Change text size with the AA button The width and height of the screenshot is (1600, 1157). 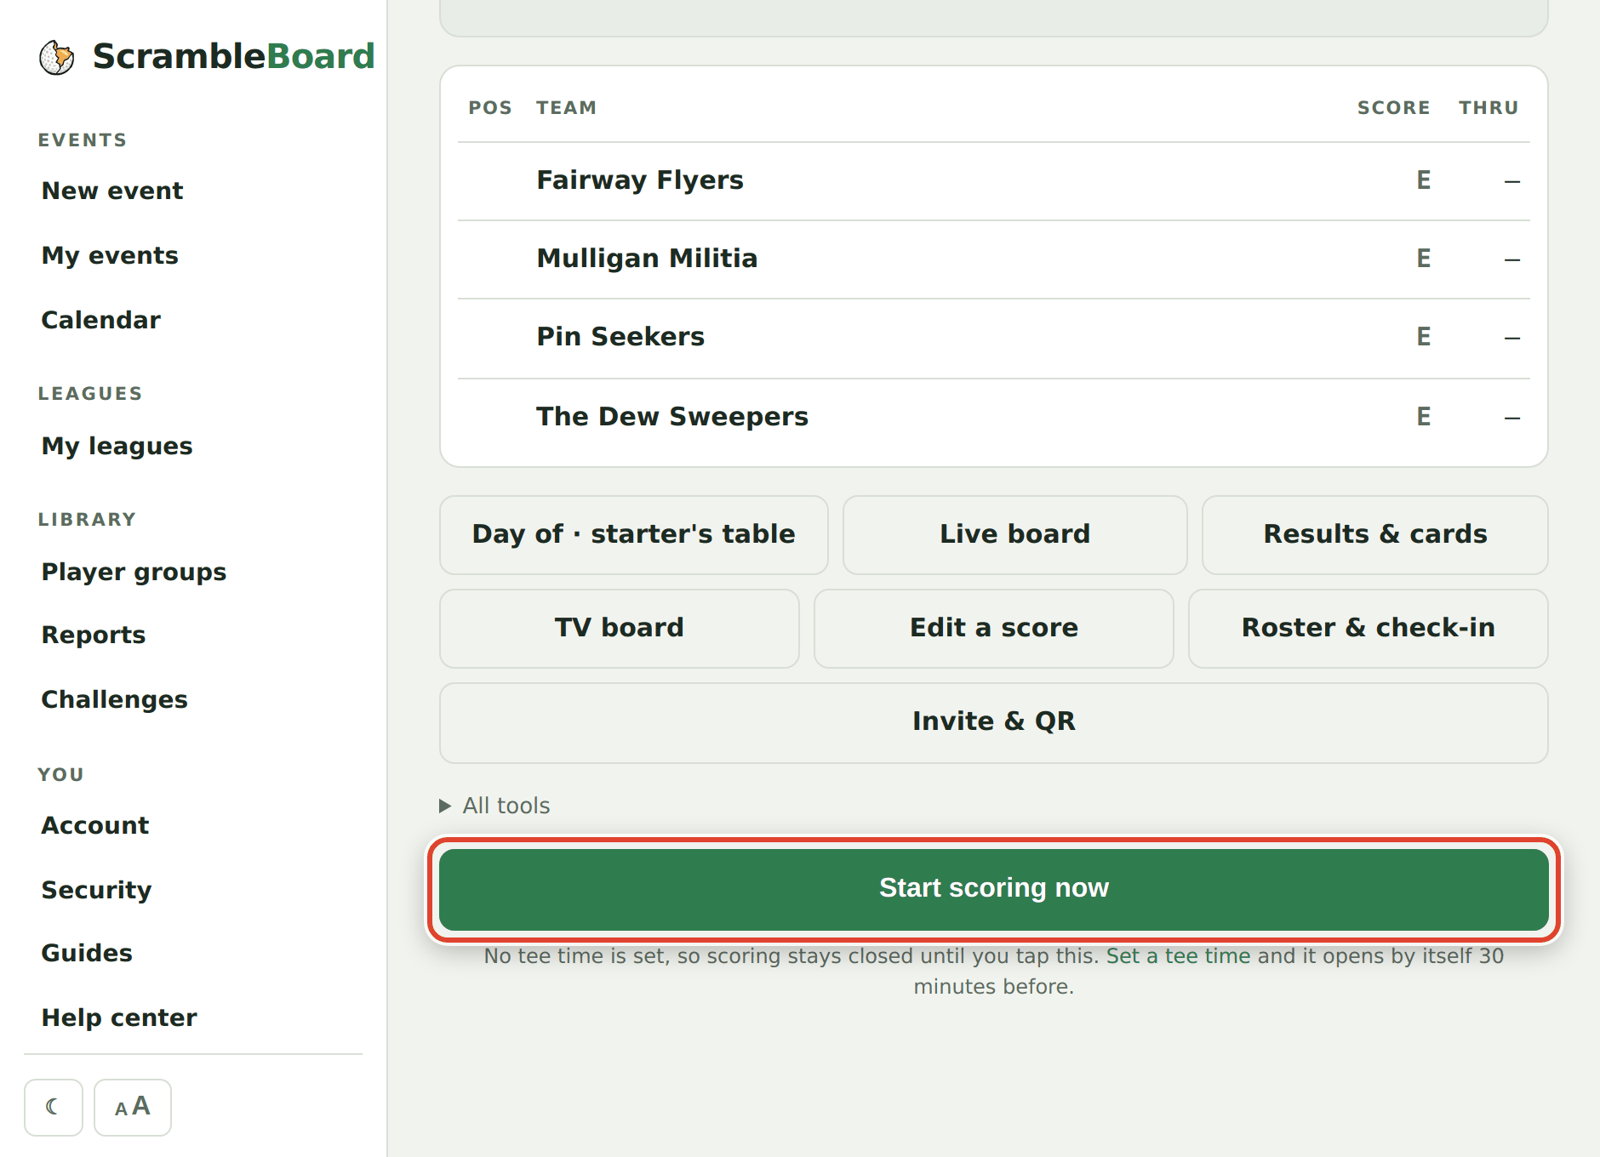coord(133,1107)
